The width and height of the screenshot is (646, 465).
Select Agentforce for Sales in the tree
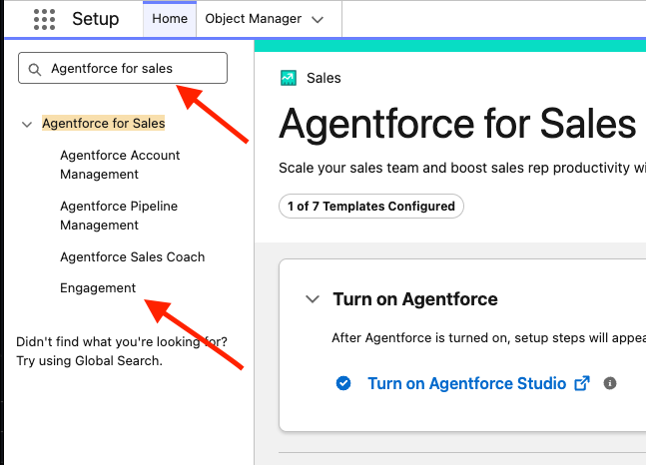[x=104, y=123]
